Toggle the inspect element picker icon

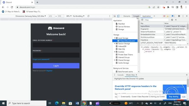point(115,16)
